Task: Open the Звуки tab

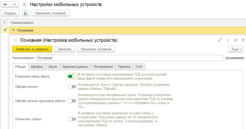Action: pyautogui.click(x=52, y=66)
